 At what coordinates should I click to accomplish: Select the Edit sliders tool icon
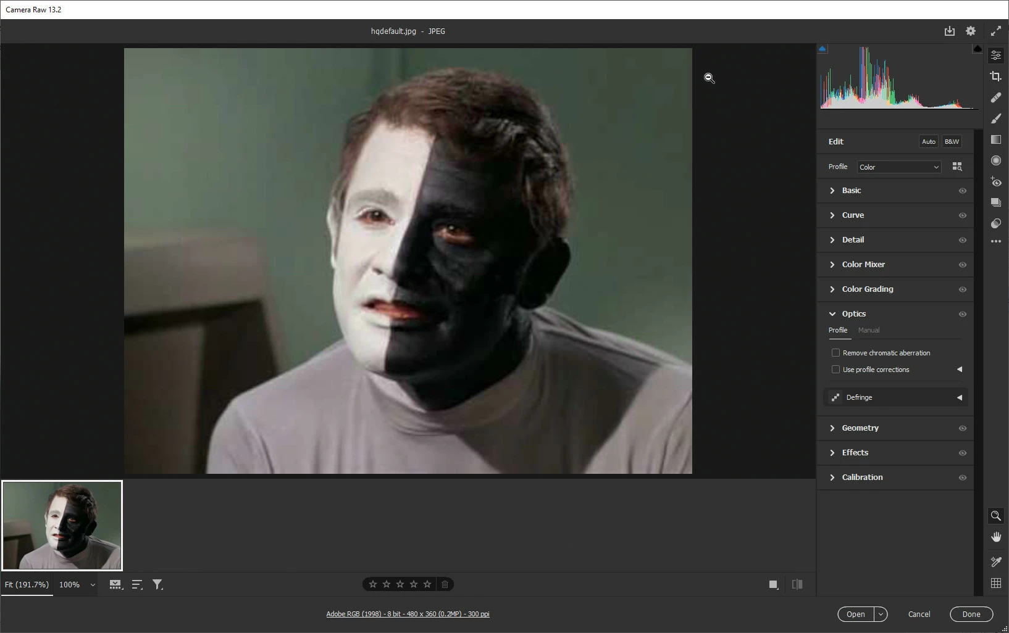tap(995, 56)
